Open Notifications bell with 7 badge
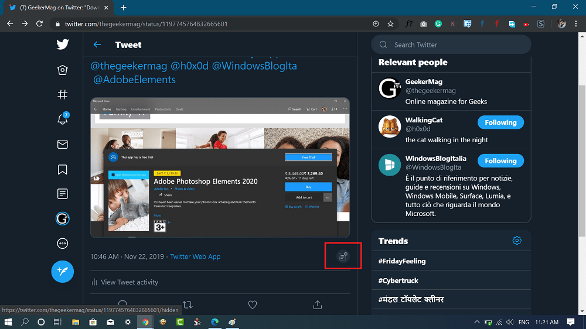 [63, 119]
